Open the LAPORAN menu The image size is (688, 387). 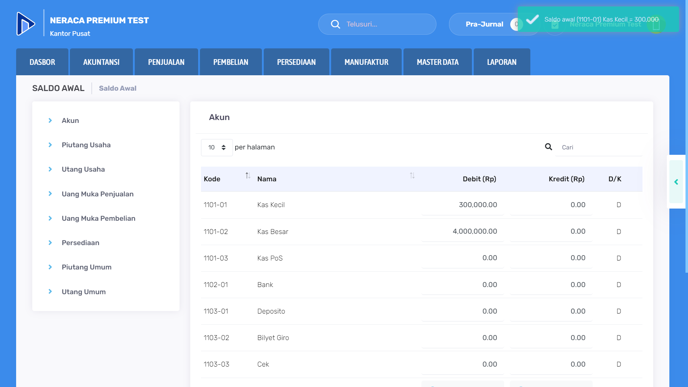tap(502, 62)
